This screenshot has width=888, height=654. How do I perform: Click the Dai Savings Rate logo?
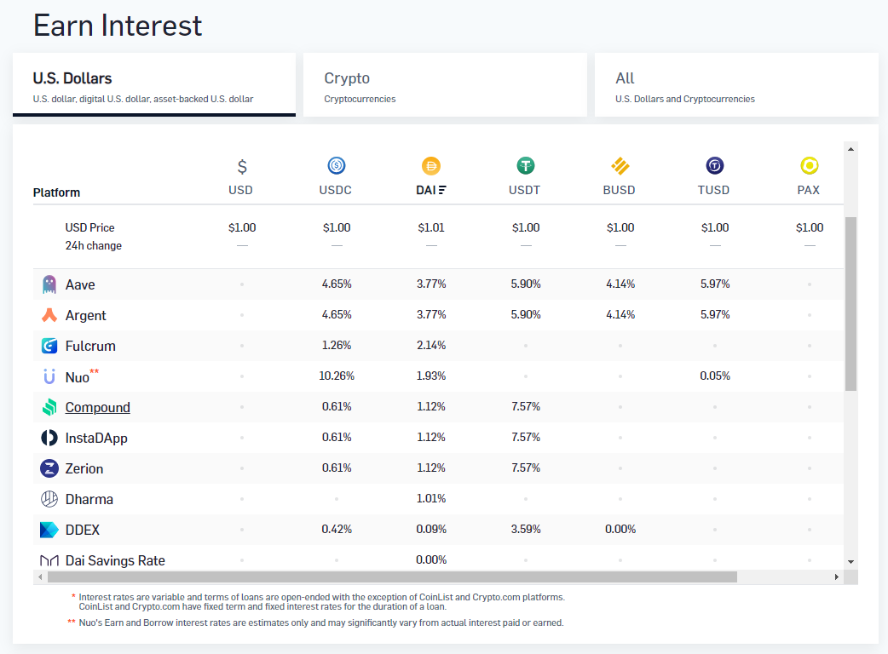point(49,560)
